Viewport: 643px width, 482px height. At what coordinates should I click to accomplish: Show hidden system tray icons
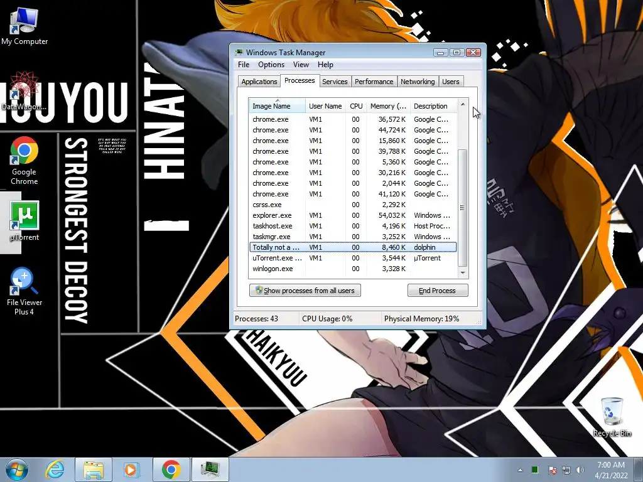tap(520, 470)
